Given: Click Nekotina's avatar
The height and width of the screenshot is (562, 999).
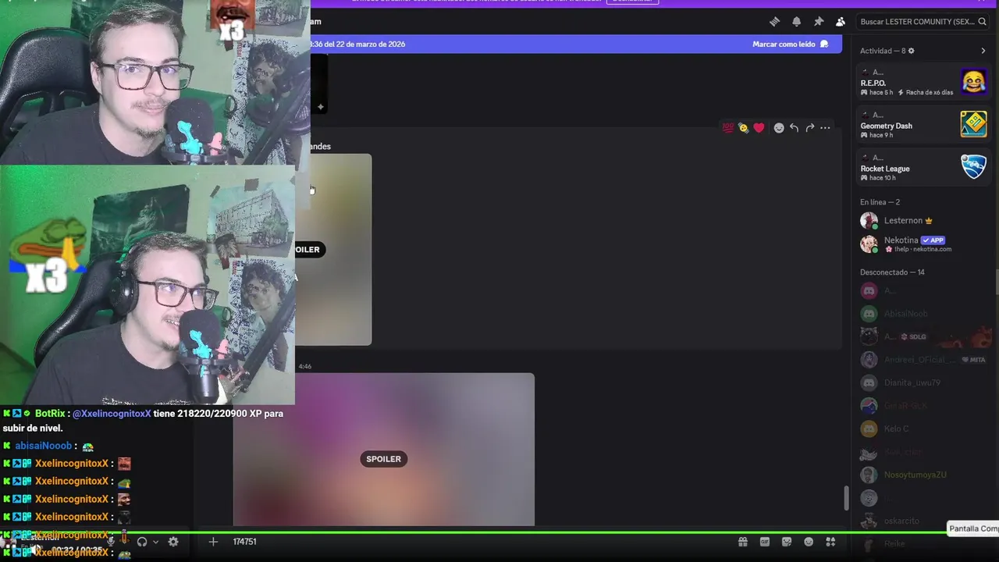Looking at the screenshot, I should 869,244.
